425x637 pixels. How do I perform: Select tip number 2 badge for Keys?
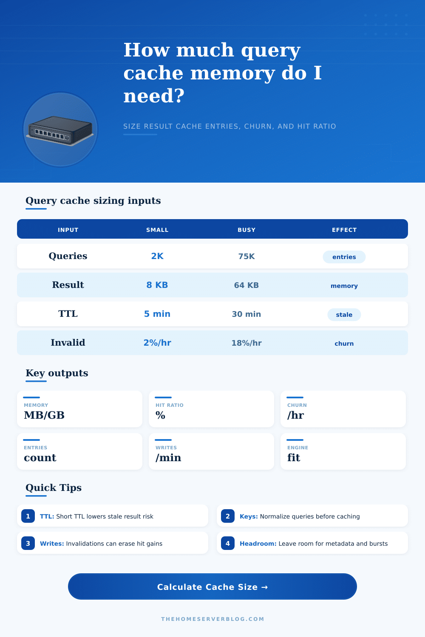click(228, 516)
